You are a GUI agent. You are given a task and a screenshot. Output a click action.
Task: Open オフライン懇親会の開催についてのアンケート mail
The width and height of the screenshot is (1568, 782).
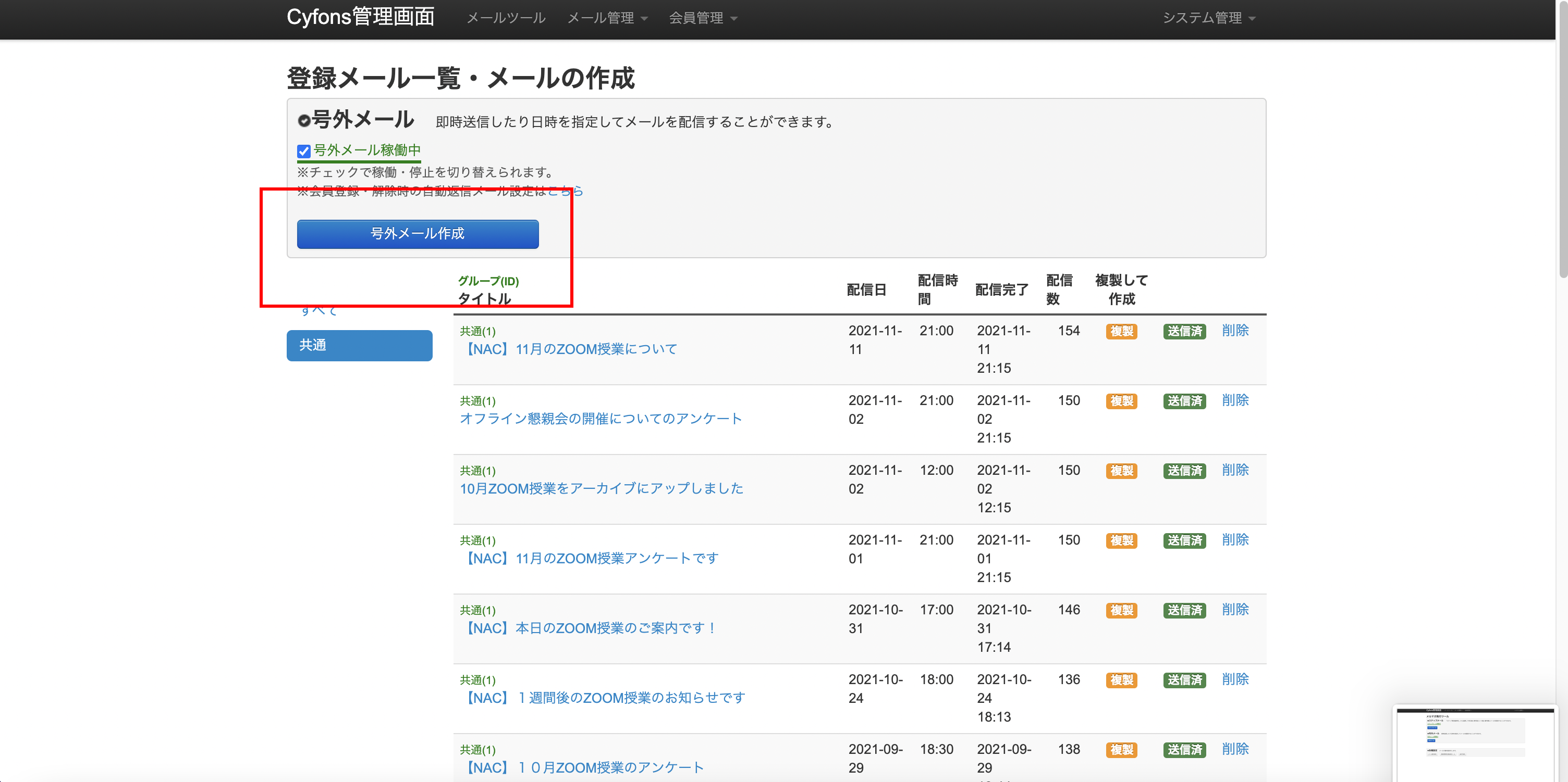pyautogui.click(x=600, y=419)
